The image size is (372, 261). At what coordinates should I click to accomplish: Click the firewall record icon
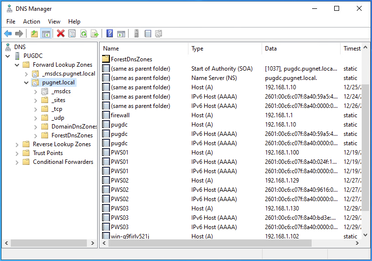point(106,115)
